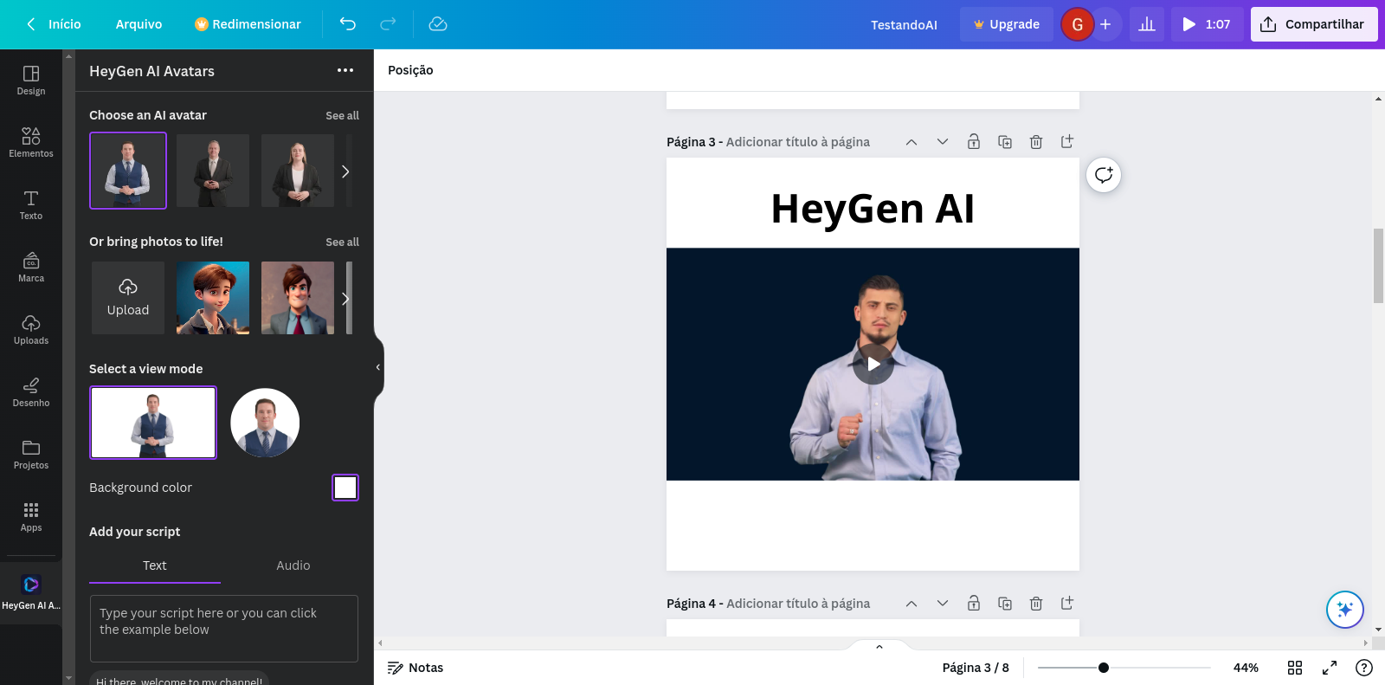Open the Design sidebar panel

(31, 81)
